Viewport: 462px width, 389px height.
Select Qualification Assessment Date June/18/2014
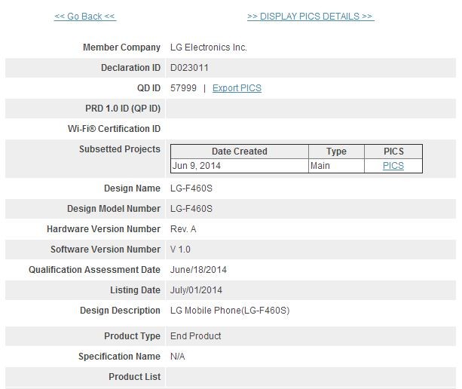pyautogui.click(x=198, y=270)
